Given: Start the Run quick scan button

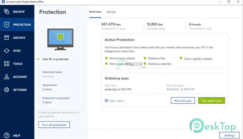Looking at the screenshot, I should point(211,100).
